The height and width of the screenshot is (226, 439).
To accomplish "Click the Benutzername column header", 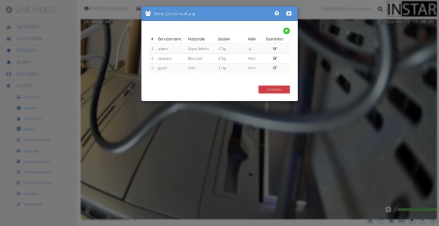I will click(x=170, y=39).
